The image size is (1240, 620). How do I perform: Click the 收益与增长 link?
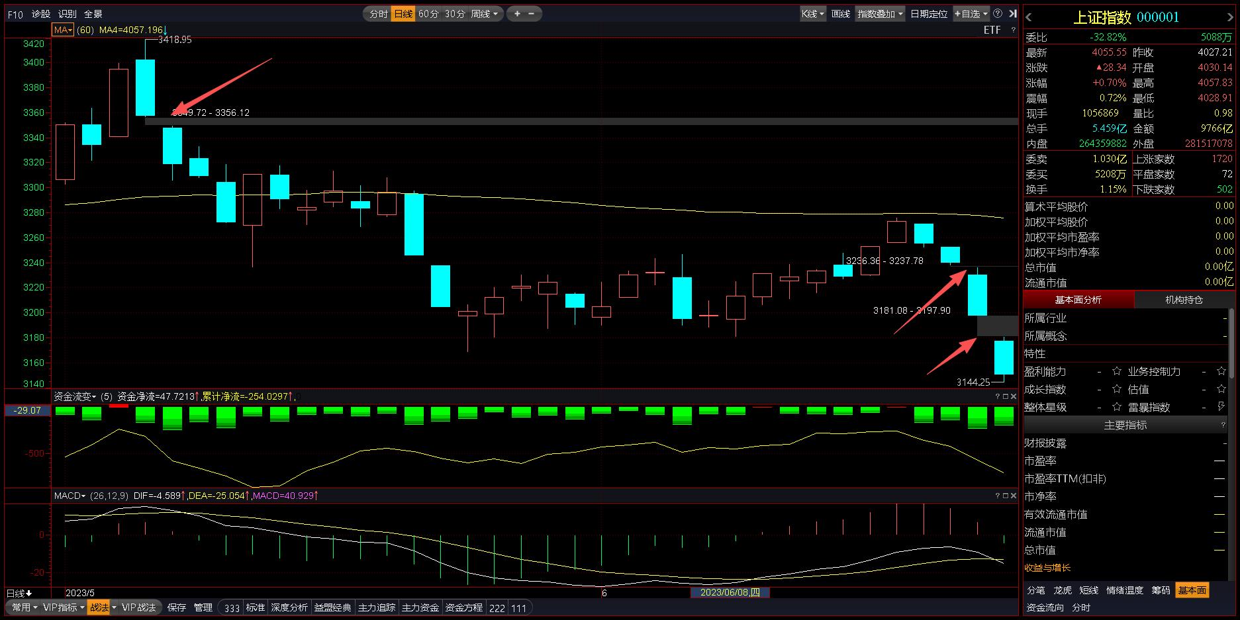click(x=1047, y=568)
